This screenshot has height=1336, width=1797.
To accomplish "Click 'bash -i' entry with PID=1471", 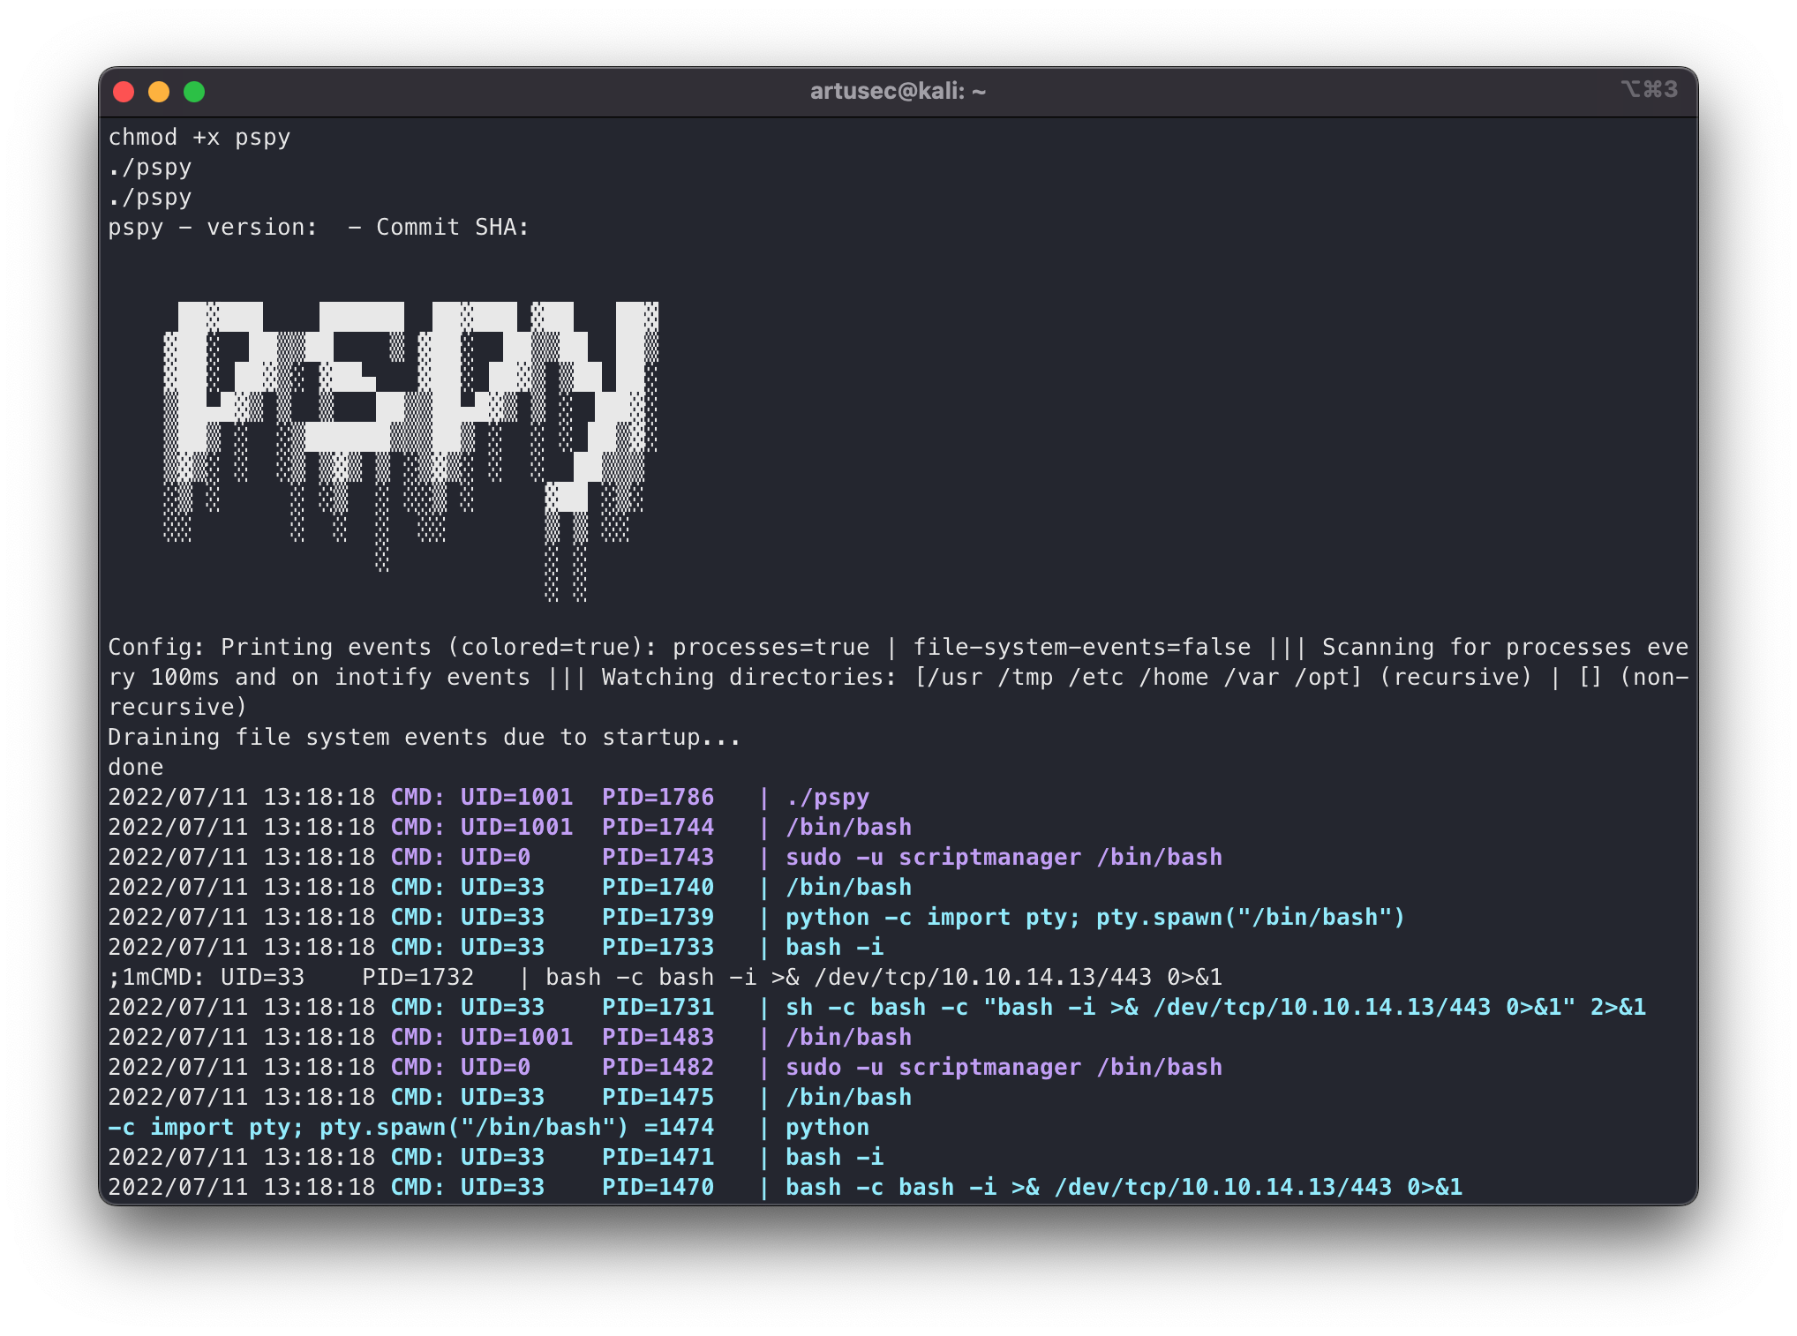I will tap(834, 1158).
